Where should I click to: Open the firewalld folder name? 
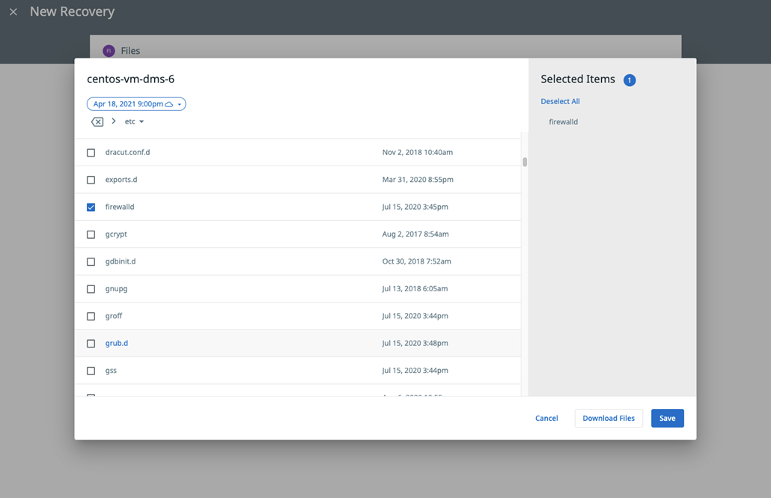point(120,207)
